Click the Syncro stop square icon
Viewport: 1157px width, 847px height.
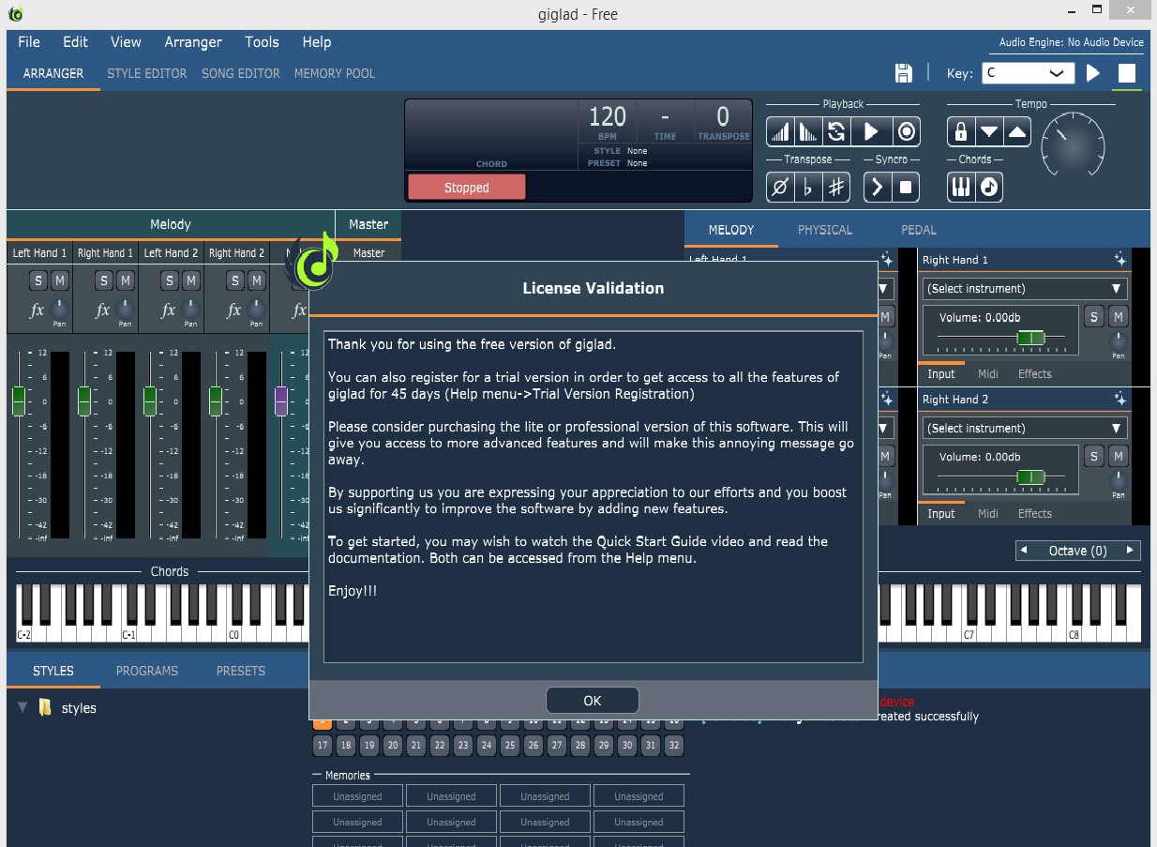tap(906, 187)
